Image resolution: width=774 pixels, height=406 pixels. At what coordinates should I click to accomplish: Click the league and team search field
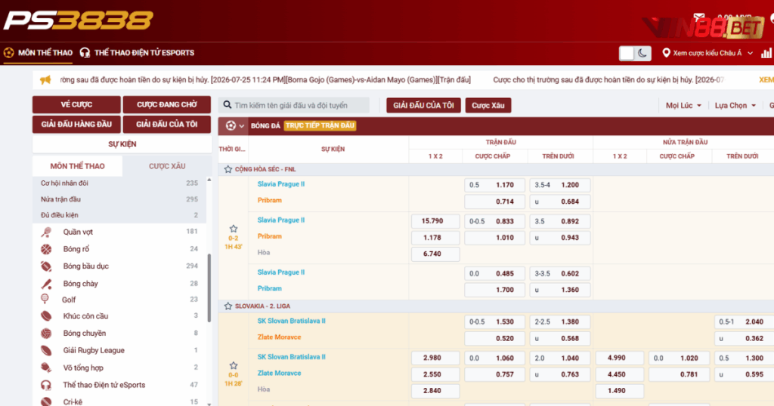pos(294,105)
